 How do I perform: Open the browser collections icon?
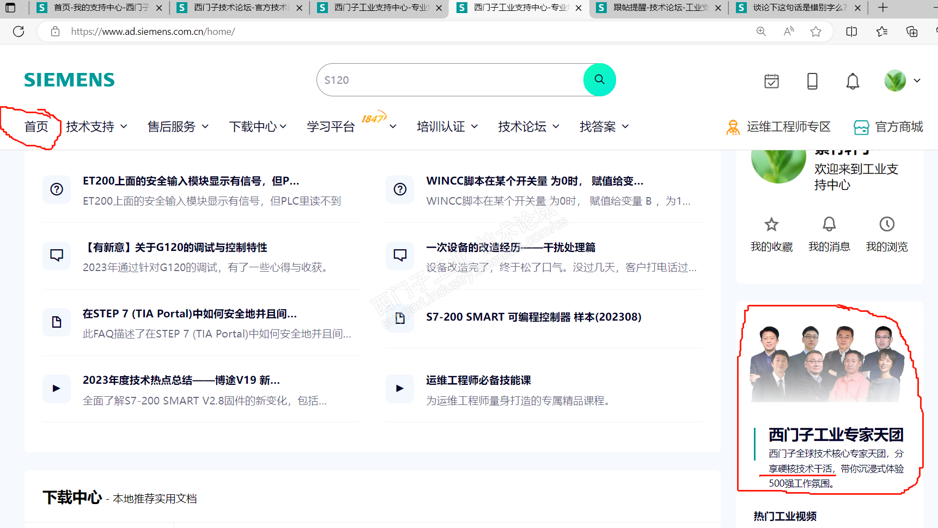(912, 32)
